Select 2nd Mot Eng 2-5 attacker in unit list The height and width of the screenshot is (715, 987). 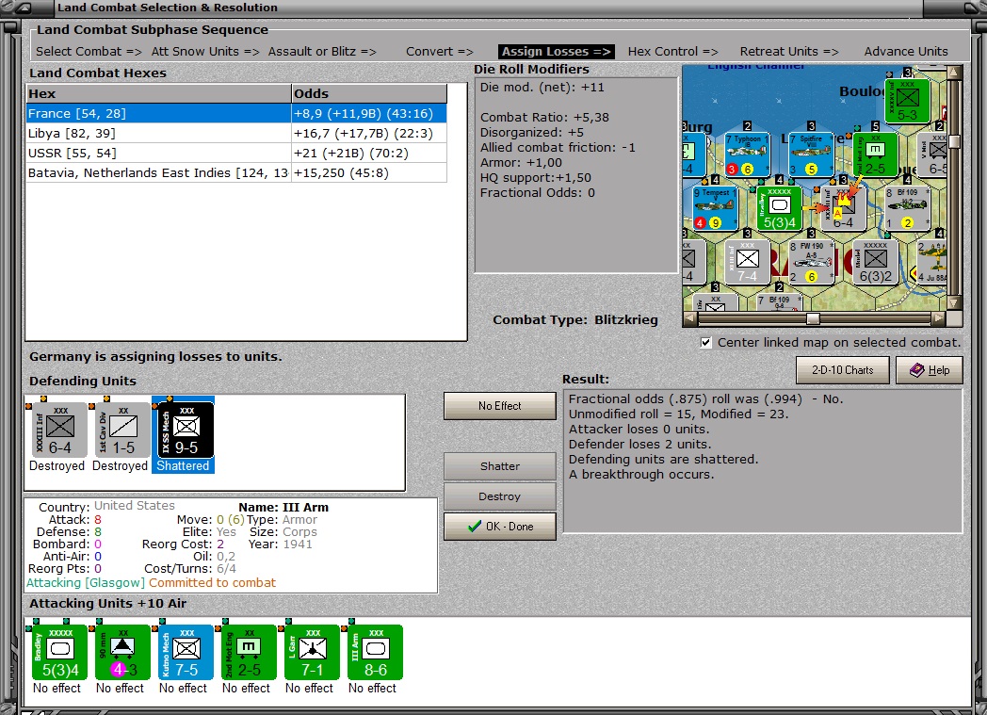249,652
